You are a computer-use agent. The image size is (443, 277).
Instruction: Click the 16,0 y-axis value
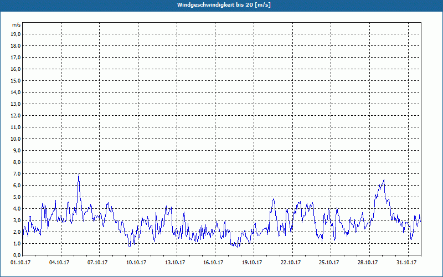pyautogui.click(x=16, y=69)
